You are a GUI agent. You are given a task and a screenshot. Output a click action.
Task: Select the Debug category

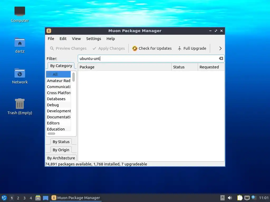[58, 105]
